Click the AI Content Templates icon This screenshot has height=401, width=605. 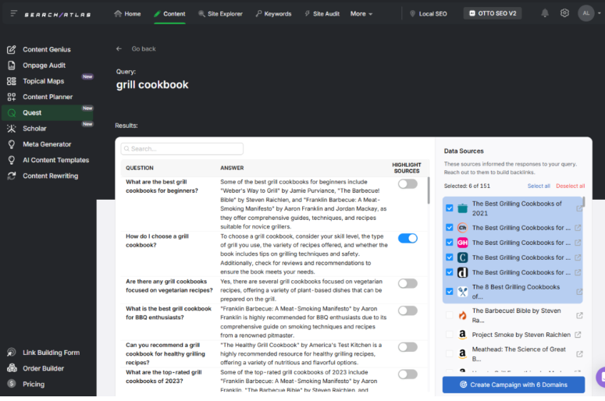pos(12,160)
